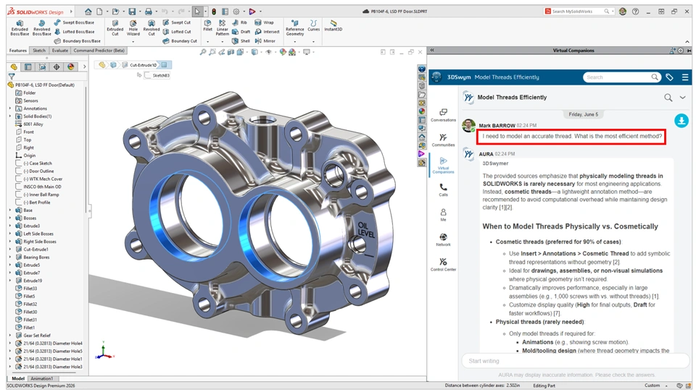Search within the chat conversation

[668, 98]
